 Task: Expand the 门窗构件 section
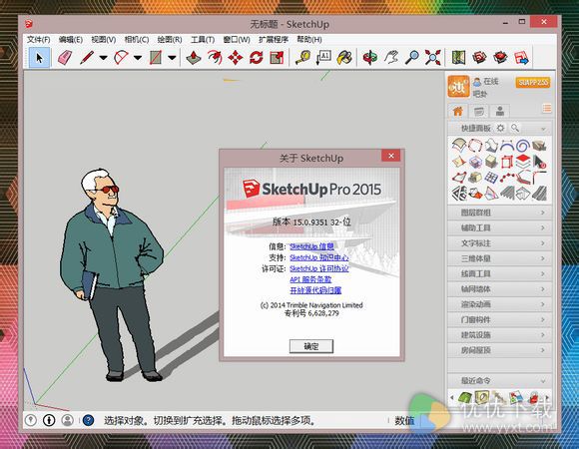(500, 319)
